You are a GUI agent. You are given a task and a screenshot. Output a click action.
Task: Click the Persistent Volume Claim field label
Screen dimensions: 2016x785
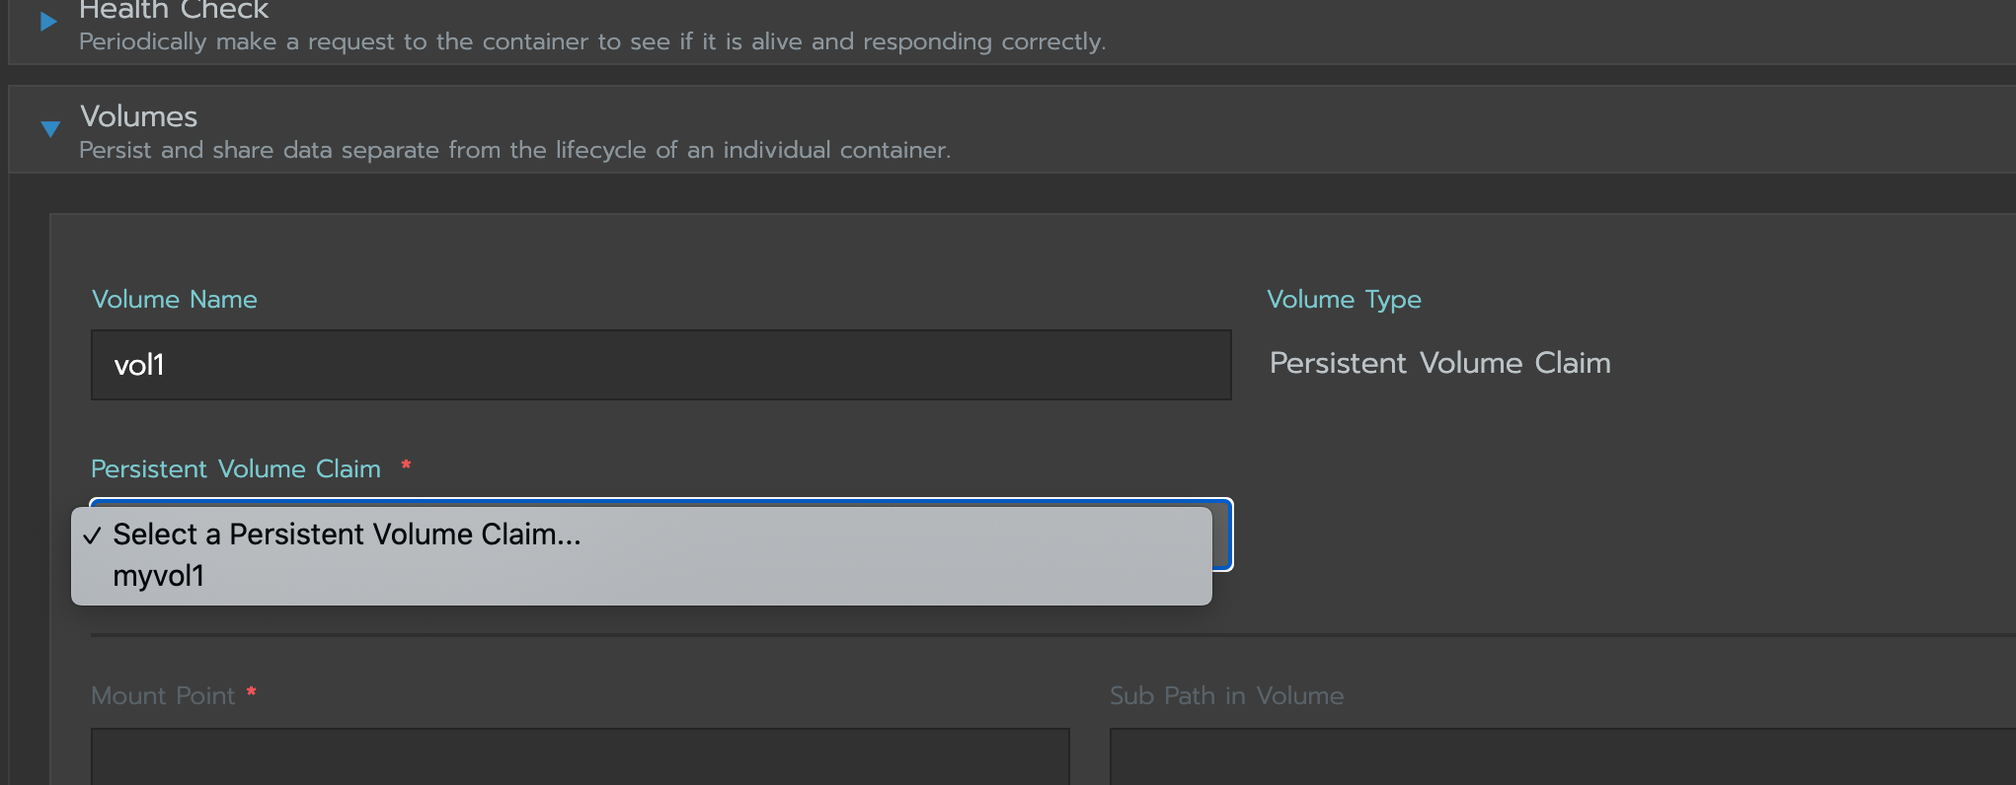236,468
